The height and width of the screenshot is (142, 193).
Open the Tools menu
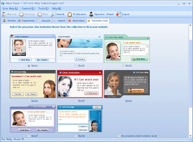[43, 9]
